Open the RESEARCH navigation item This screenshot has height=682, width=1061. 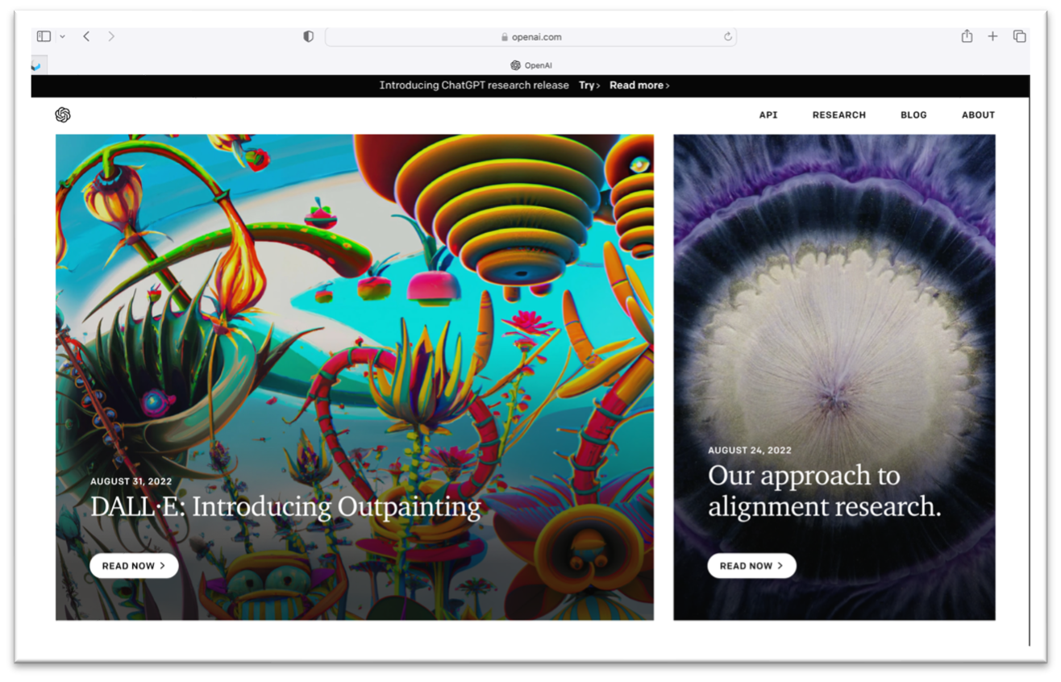coord(838,115)
